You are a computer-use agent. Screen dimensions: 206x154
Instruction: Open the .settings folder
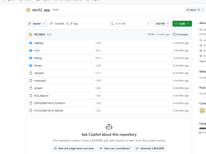click(x=39, y=43)
